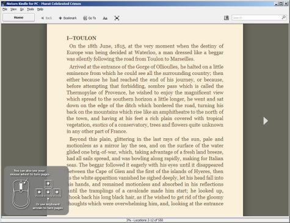Click the location progress status bar

click(x=145, y=220)
